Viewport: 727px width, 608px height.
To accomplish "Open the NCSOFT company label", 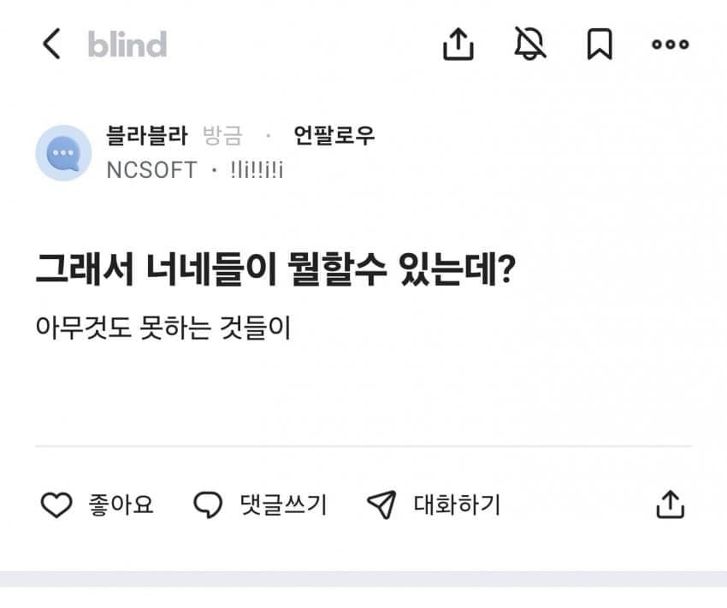I will (x=151, y=169).
